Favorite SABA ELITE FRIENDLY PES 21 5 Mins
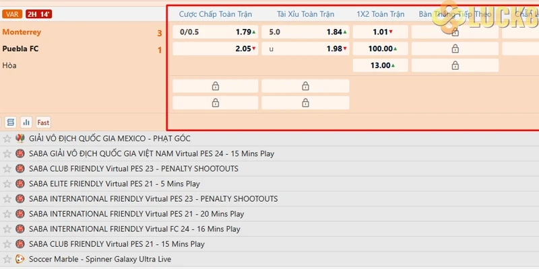This screenshot has height=269, width=539. pos(7,184)
